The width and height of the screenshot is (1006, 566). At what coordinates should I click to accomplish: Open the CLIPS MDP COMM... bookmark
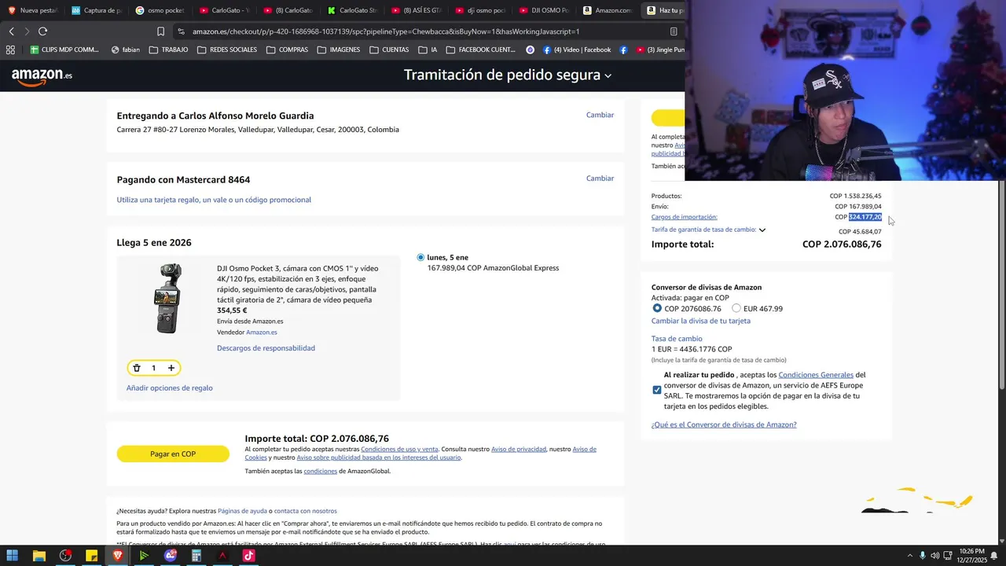coord(64,50)
